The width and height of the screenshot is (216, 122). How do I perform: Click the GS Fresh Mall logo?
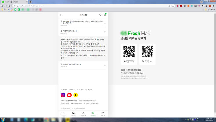135,33
